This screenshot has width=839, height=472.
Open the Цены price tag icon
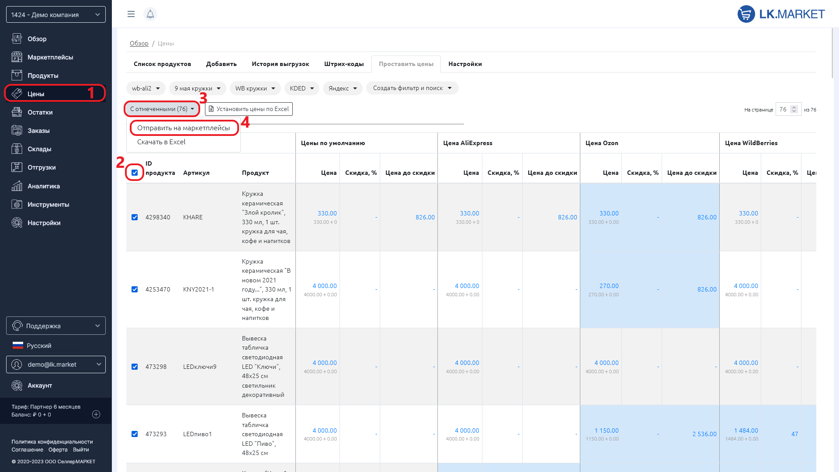(17, 94)
